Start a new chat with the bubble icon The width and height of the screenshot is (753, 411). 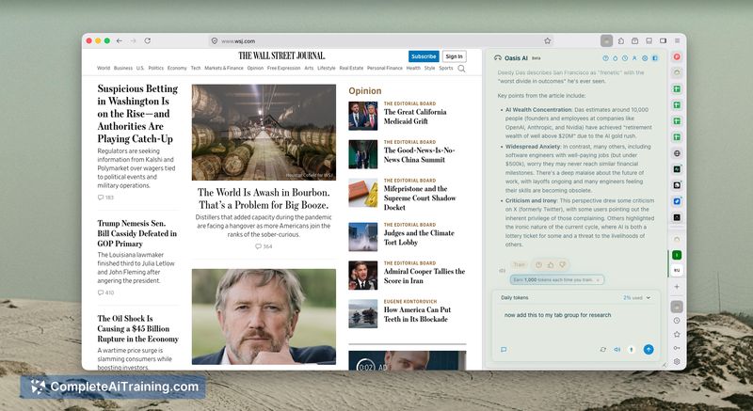[x=504, y=350]
